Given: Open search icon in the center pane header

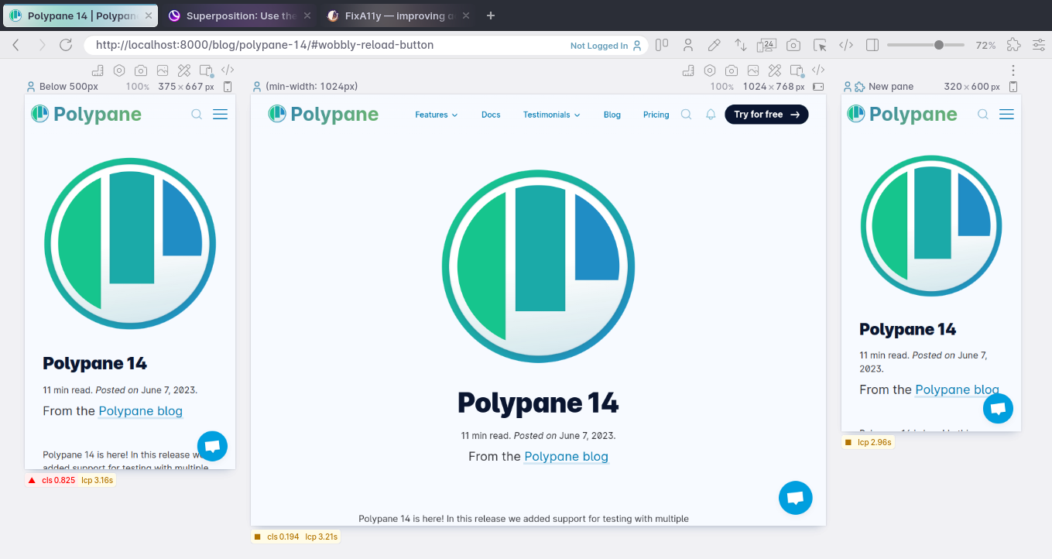Looking at the screenshot, I should pos(686,115).
